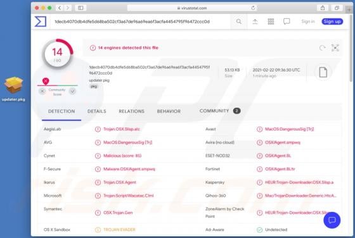Click the upload file icon
This screenshot has height=238, width=355.
pyautogui.click(x=255, y=22)
